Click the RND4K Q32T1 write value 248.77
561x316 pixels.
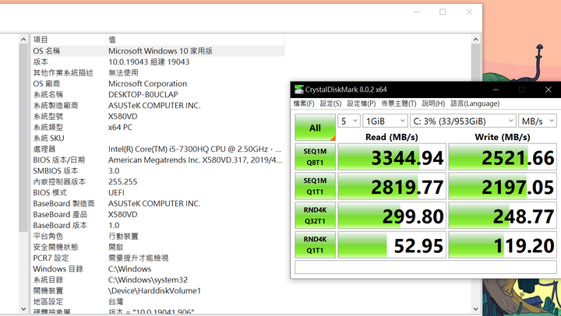pos(503,215)
